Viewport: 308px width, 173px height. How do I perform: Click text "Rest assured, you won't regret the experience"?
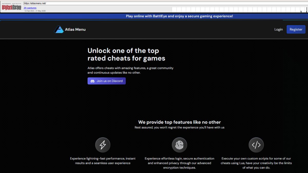179,127
